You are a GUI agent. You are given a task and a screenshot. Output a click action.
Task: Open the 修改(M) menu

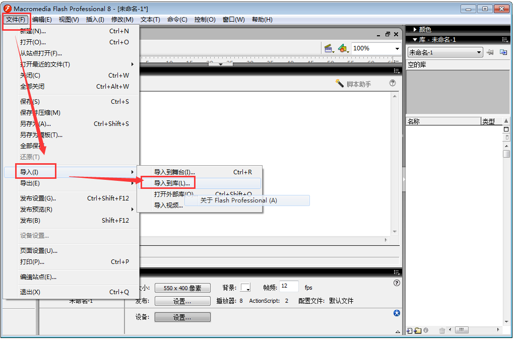tap(122, 19)
